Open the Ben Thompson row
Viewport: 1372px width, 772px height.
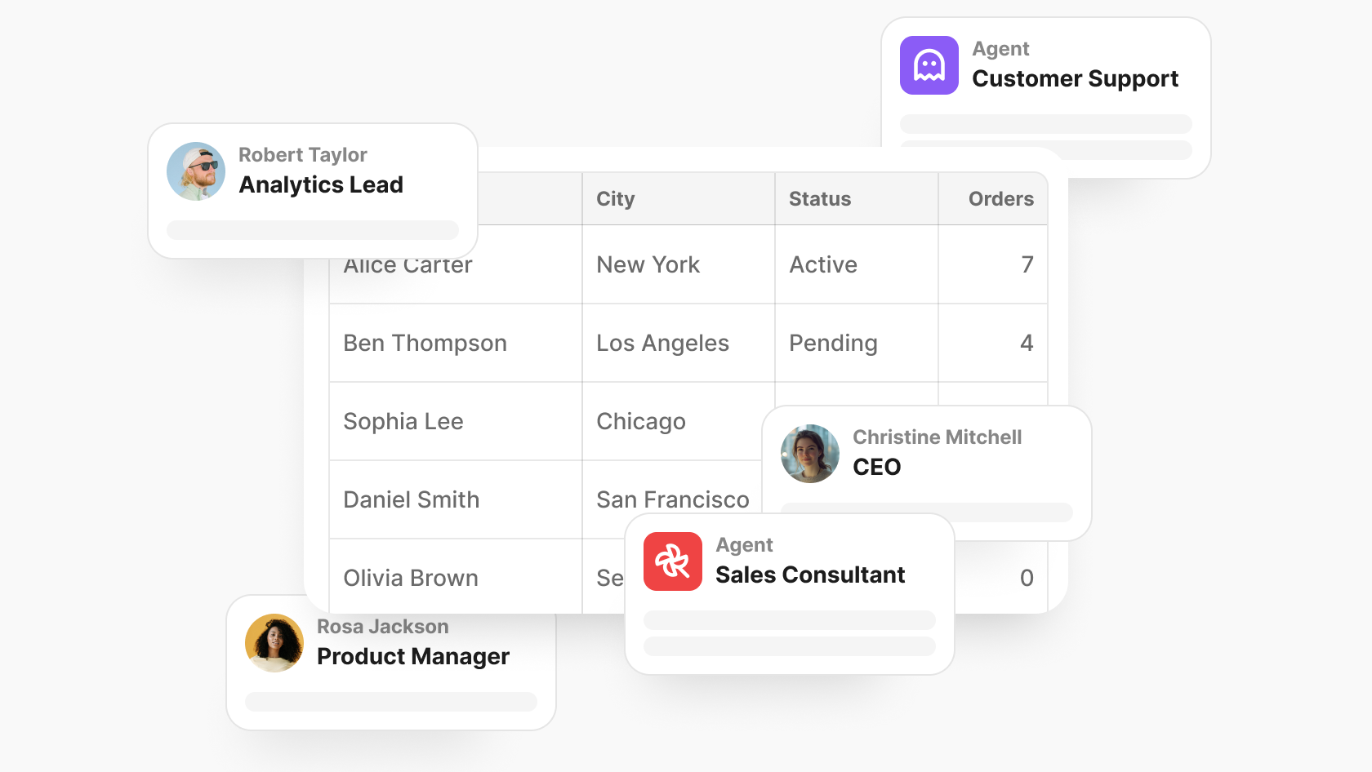point(425,343)
